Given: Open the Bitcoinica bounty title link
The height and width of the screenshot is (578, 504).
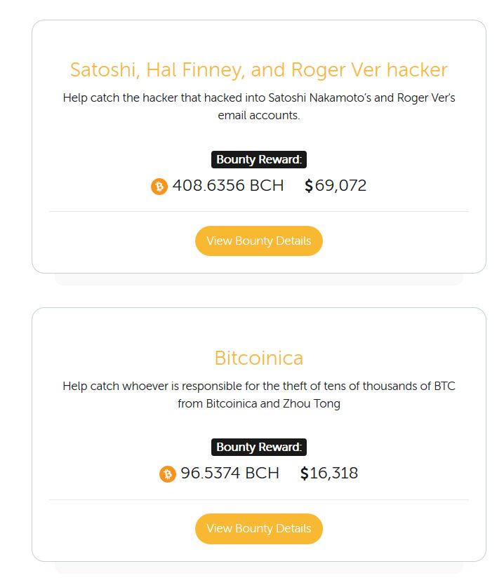Looking at the screenshot, I should coord(258,358).
